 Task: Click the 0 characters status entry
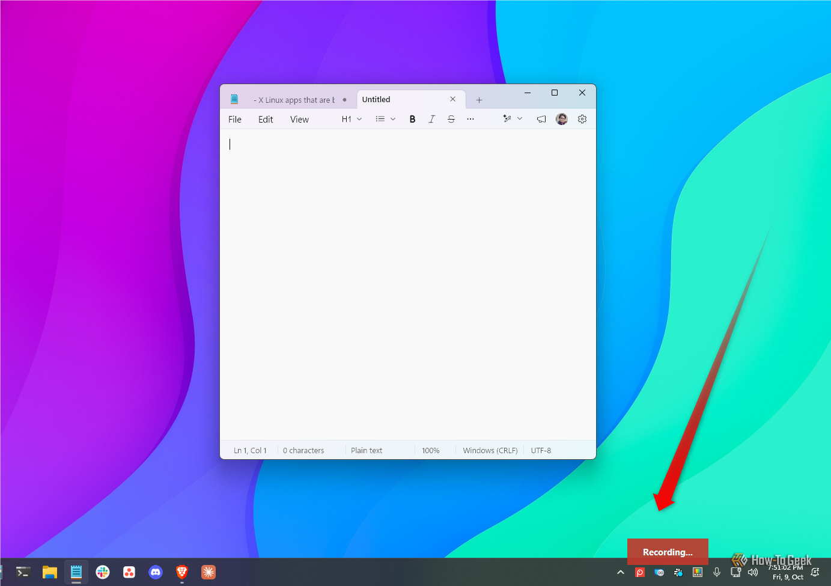point(303,450)
